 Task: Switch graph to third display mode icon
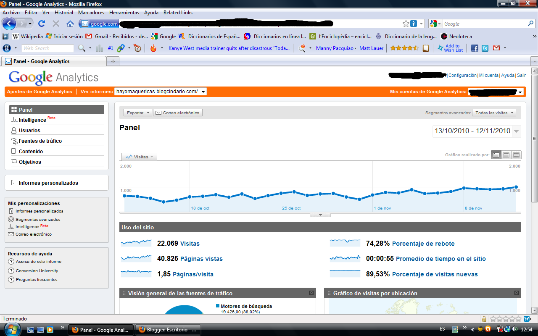tap(516, 155)
